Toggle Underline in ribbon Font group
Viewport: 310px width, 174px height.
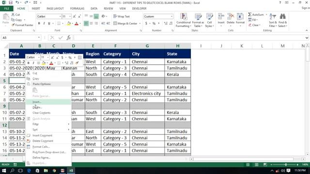49,24
